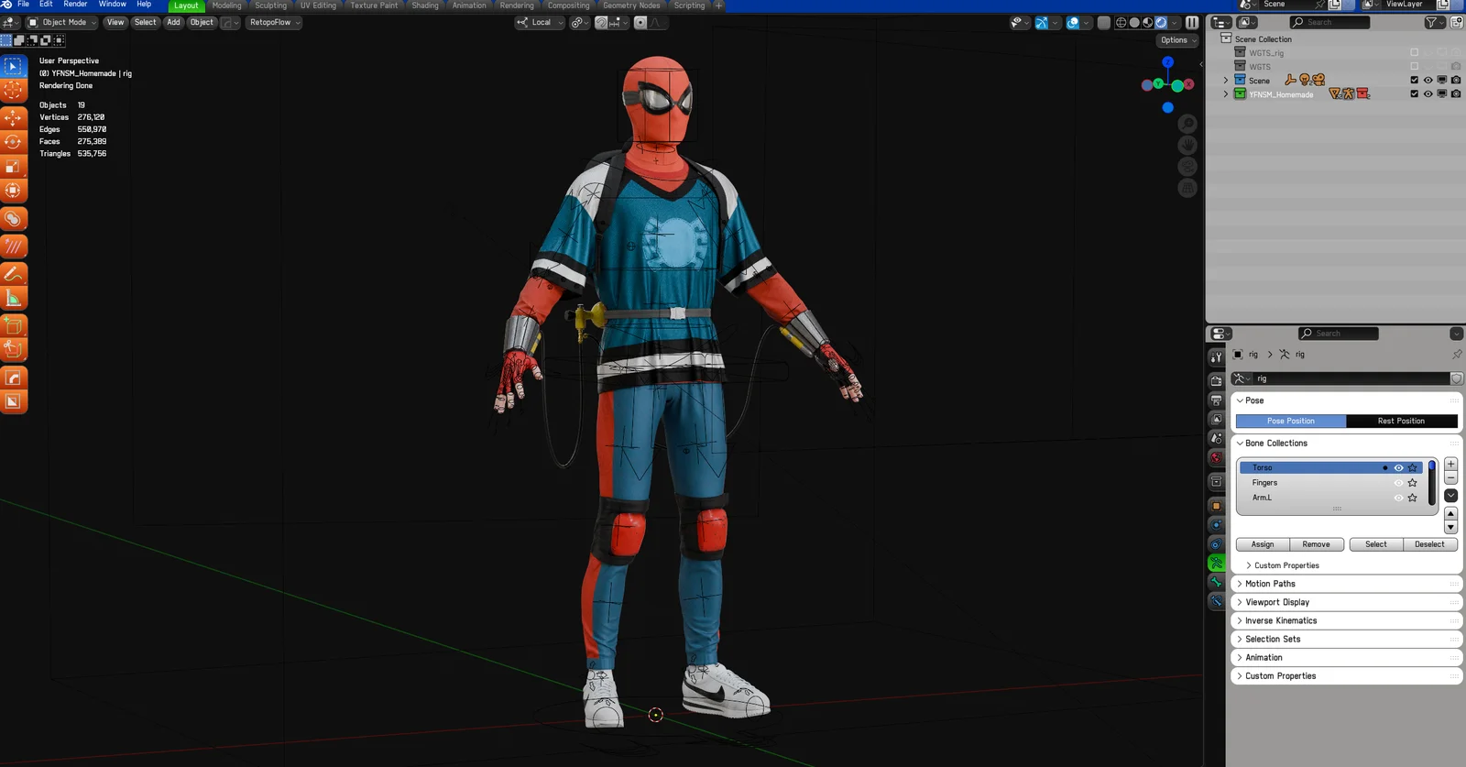Screen dimensions: 1466x767
Task: Select the Select Box tool
Action: [x=13, y=66]
